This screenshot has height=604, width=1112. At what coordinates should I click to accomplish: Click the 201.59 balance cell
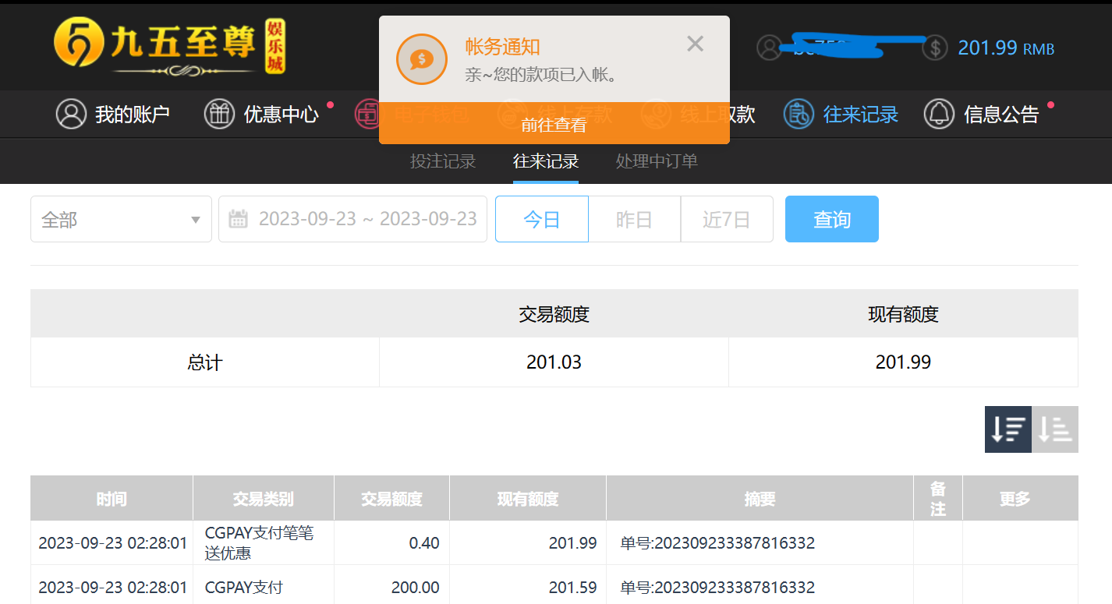pyautogui.click(x=528, y=587)
